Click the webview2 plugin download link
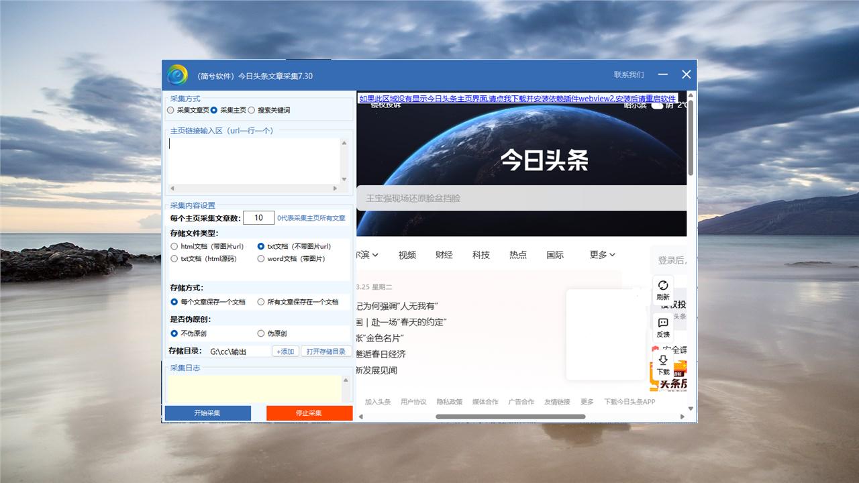 [517, 99]
